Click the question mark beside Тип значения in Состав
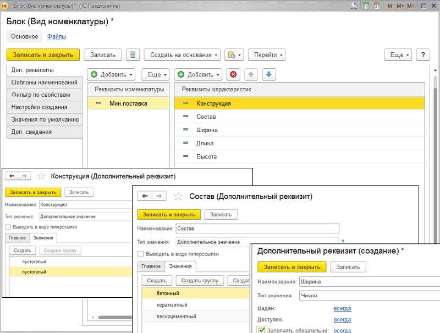This screenshot has width=440, height=333. click(343, 242)
